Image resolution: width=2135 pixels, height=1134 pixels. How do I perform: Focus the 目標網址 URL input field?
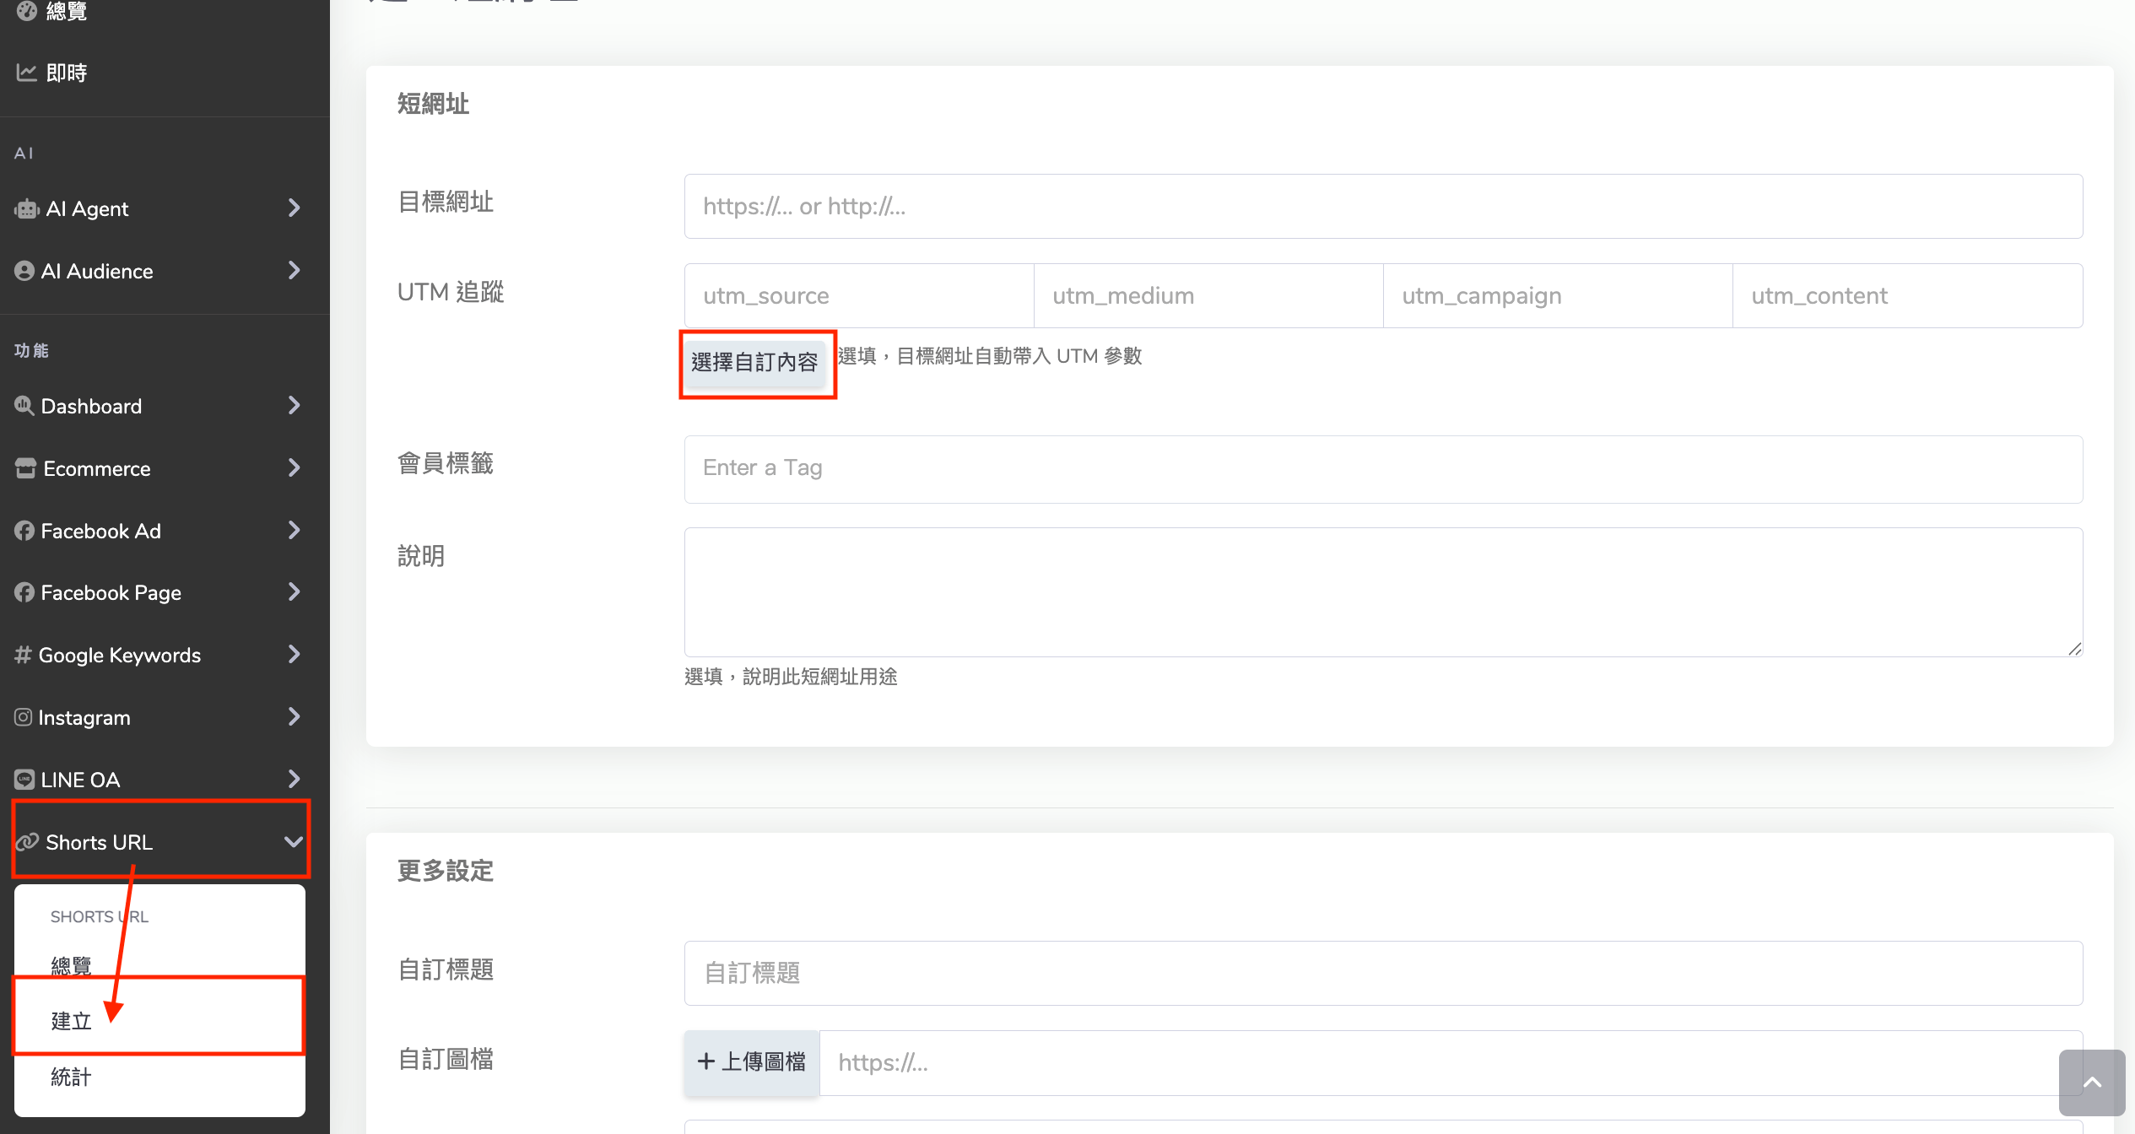click(1382, 207)
